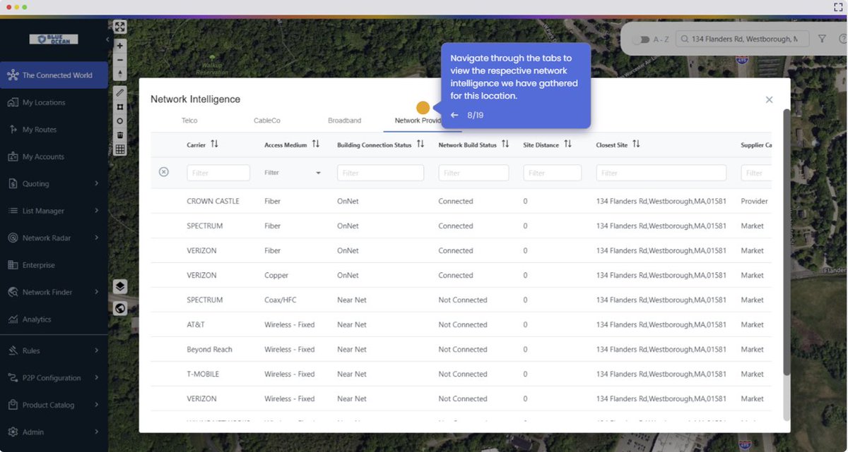Expand the Admin menu
This screenshot has width=848, height=452.
coord(96,432)
